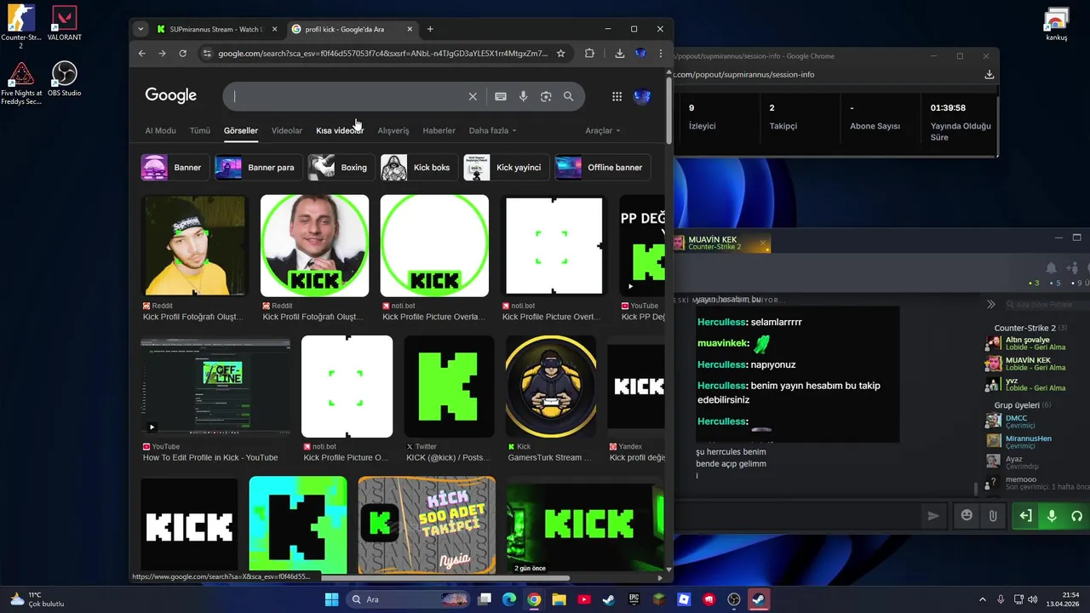Screen dimensions: 1090x613
Task: Click the Google logo
Action: click(170, 95)
